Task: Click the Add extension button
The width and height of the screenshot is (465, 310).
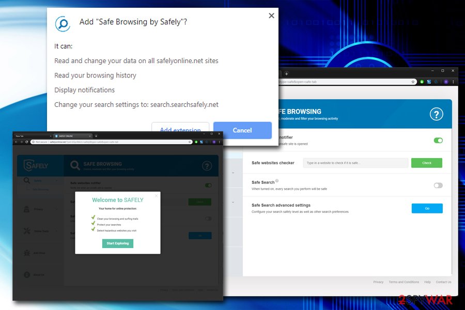Action: point(180,128)
